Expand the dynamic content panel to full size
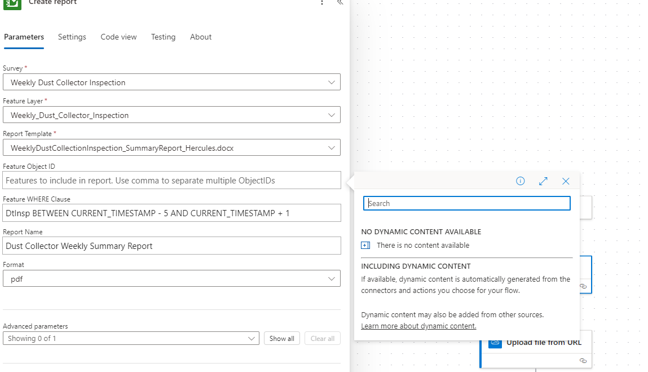Image resolution: width=648 pixels, height=372 pixels. pos(543,181)
